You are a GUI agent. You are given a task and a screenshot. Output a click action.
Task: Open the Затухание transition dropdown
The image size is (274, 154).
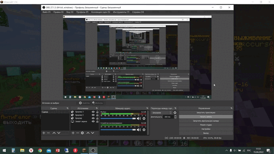[x=162, y=113]
